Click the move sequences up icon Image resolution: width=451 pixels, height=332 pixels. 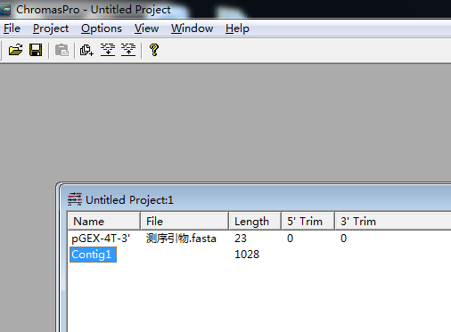[x=128, y=50]
